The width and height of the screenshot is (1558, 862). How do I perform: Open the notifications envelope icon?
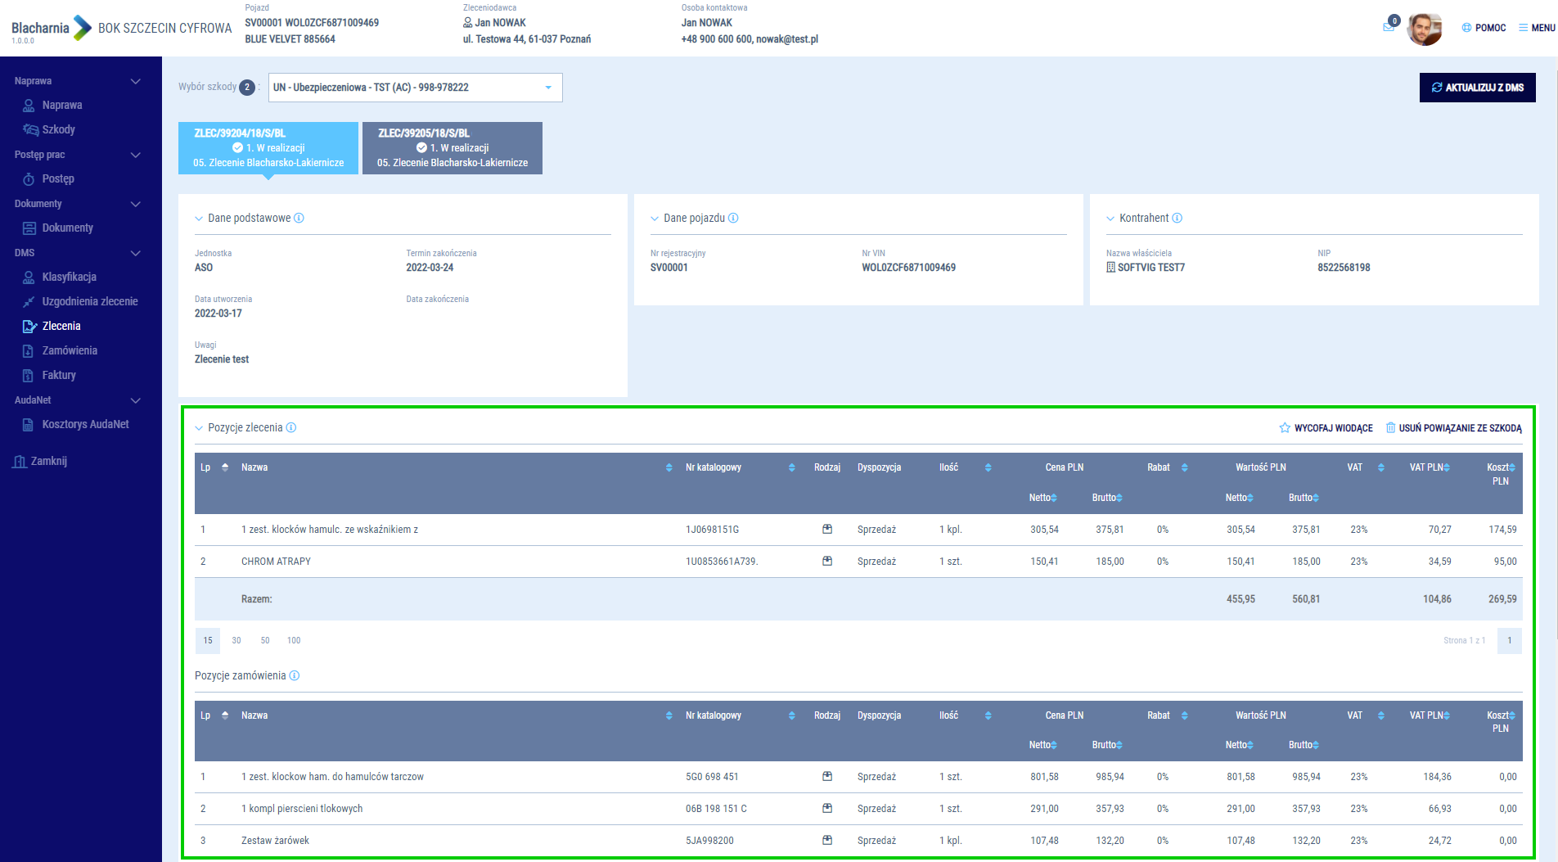1389,27
